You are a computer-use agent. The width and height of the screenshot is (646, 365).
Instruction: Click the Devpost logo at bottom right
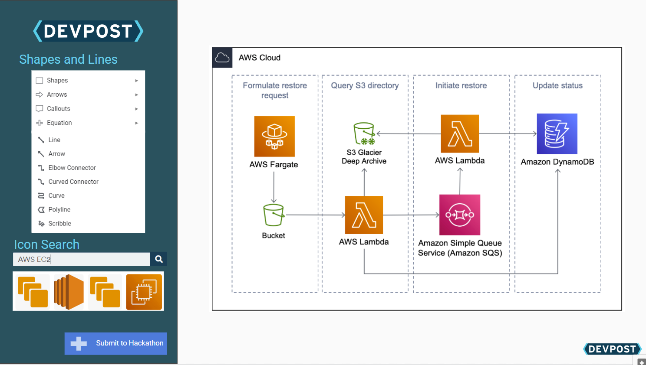click(x=612, y=349)
